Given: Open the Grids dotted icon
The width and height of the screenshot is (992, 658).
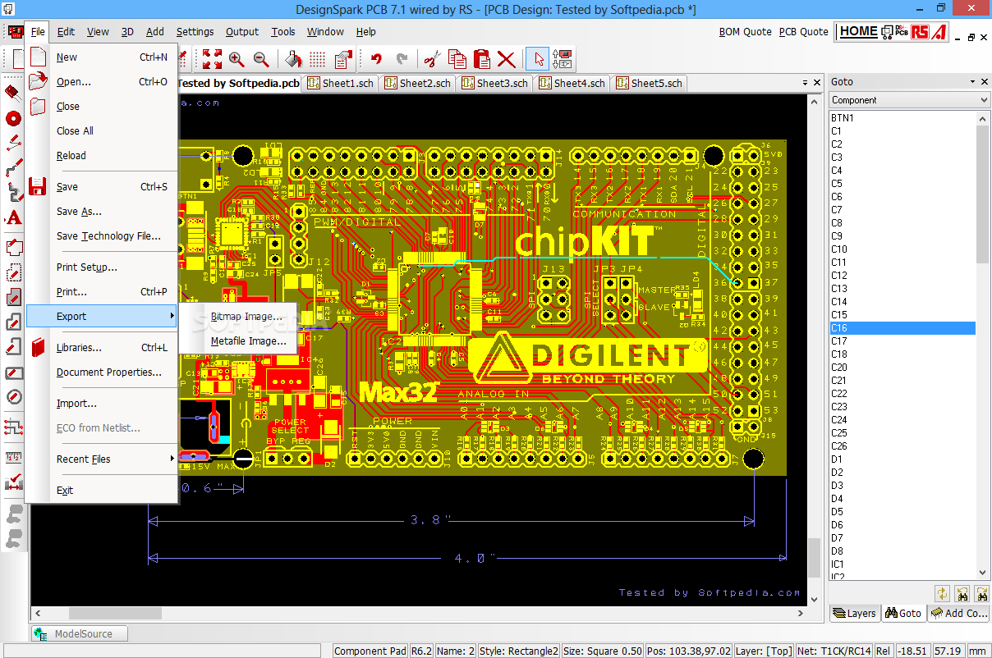Looking at the screenshot, I should [x=318, y=59].
